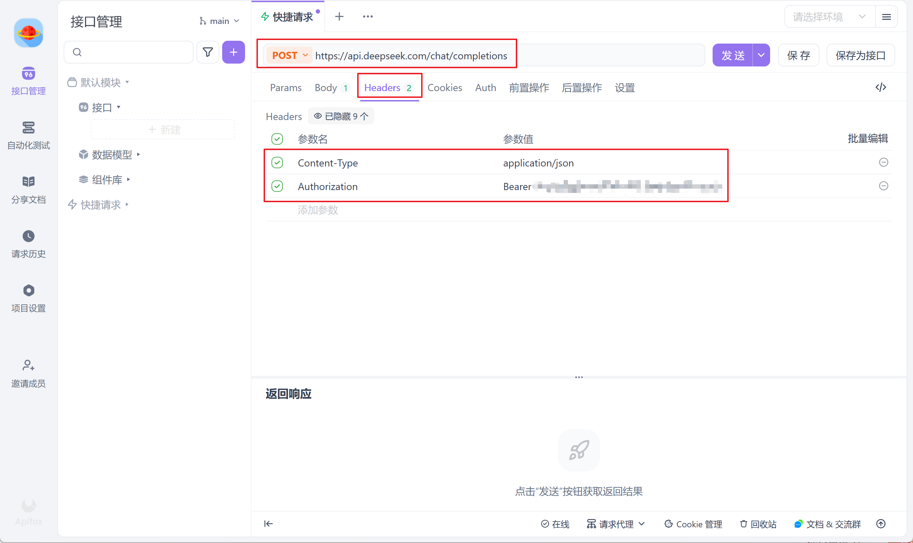Uncheck the Authorization header checkbox
913x543 pixels.
tap(277, 186)
